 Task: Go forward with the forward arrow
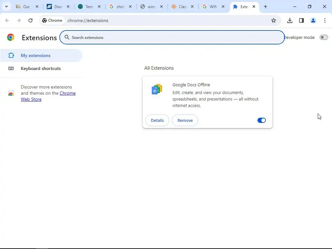(x=18, y=20)
